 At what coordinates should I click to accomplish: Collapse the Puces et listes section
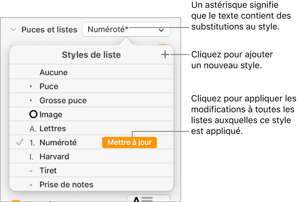coord(13,29)
